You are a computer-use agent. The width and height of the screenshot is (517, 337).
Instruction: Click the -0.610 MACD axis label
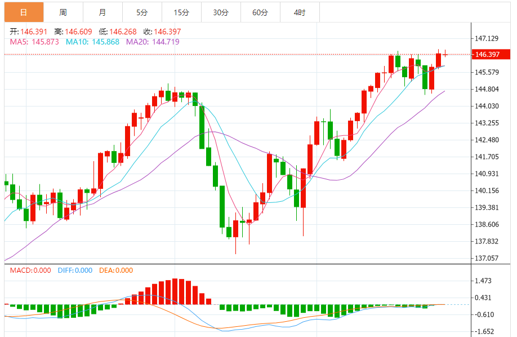point(484,314)
